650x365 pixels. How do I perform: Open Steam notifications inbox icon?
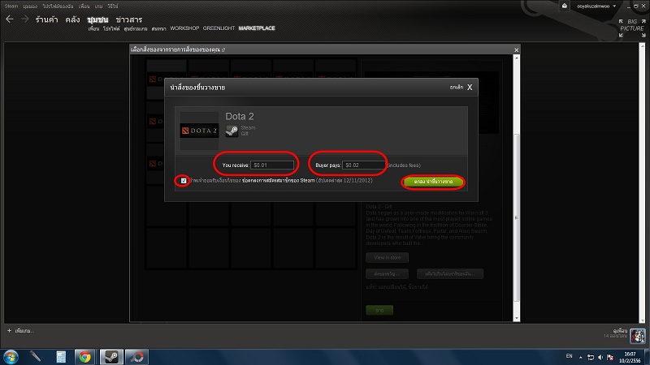[564, 6]
